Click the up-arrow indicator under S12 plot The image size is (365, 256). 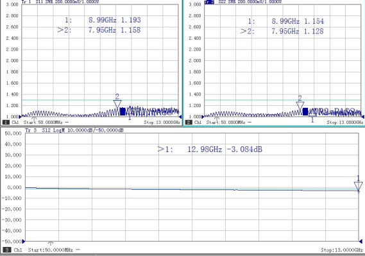coord(51,243)
